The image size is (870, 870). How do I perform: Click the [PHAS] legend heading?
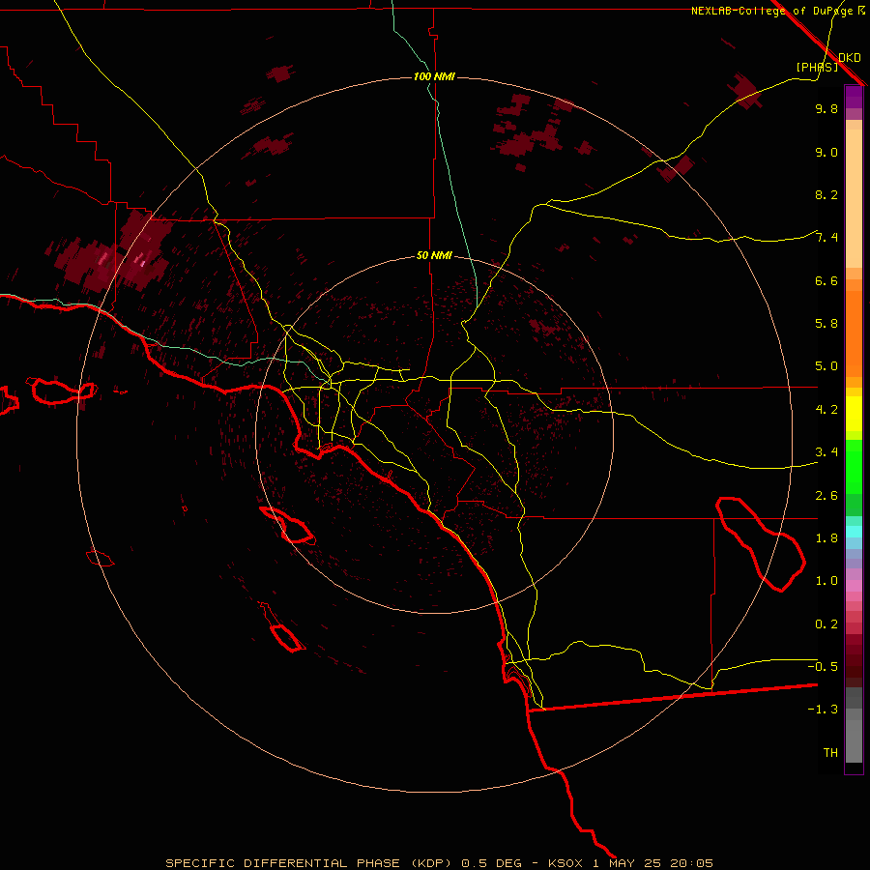coord(817,67)
